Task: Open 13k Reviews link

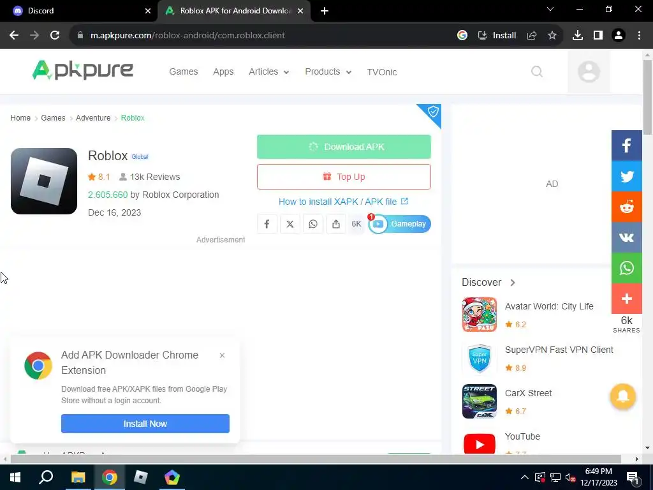Action: point(149,177)
